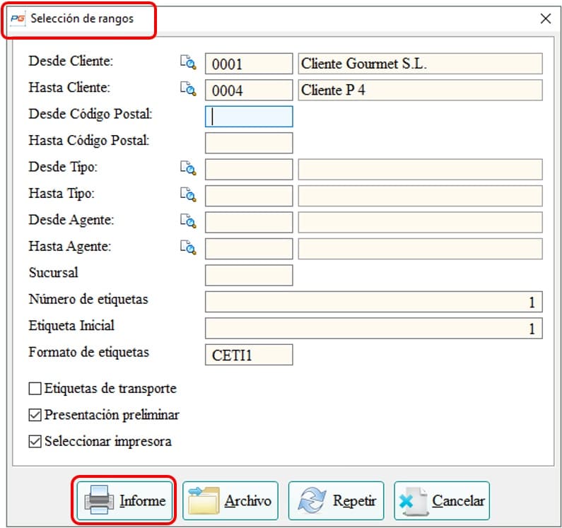
Task: Click the 'Desde Cliente:' label
Action: tap(71, 61)
